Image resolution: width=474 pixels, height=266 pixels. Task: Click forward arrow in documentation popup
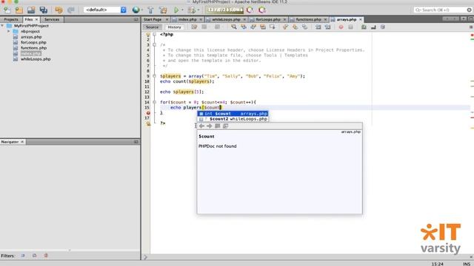(x=209, y=126)
